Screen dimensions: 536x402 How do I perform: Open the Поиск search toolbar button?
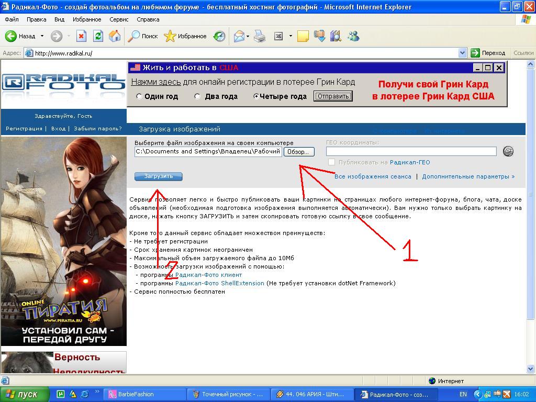click(143, 36)
